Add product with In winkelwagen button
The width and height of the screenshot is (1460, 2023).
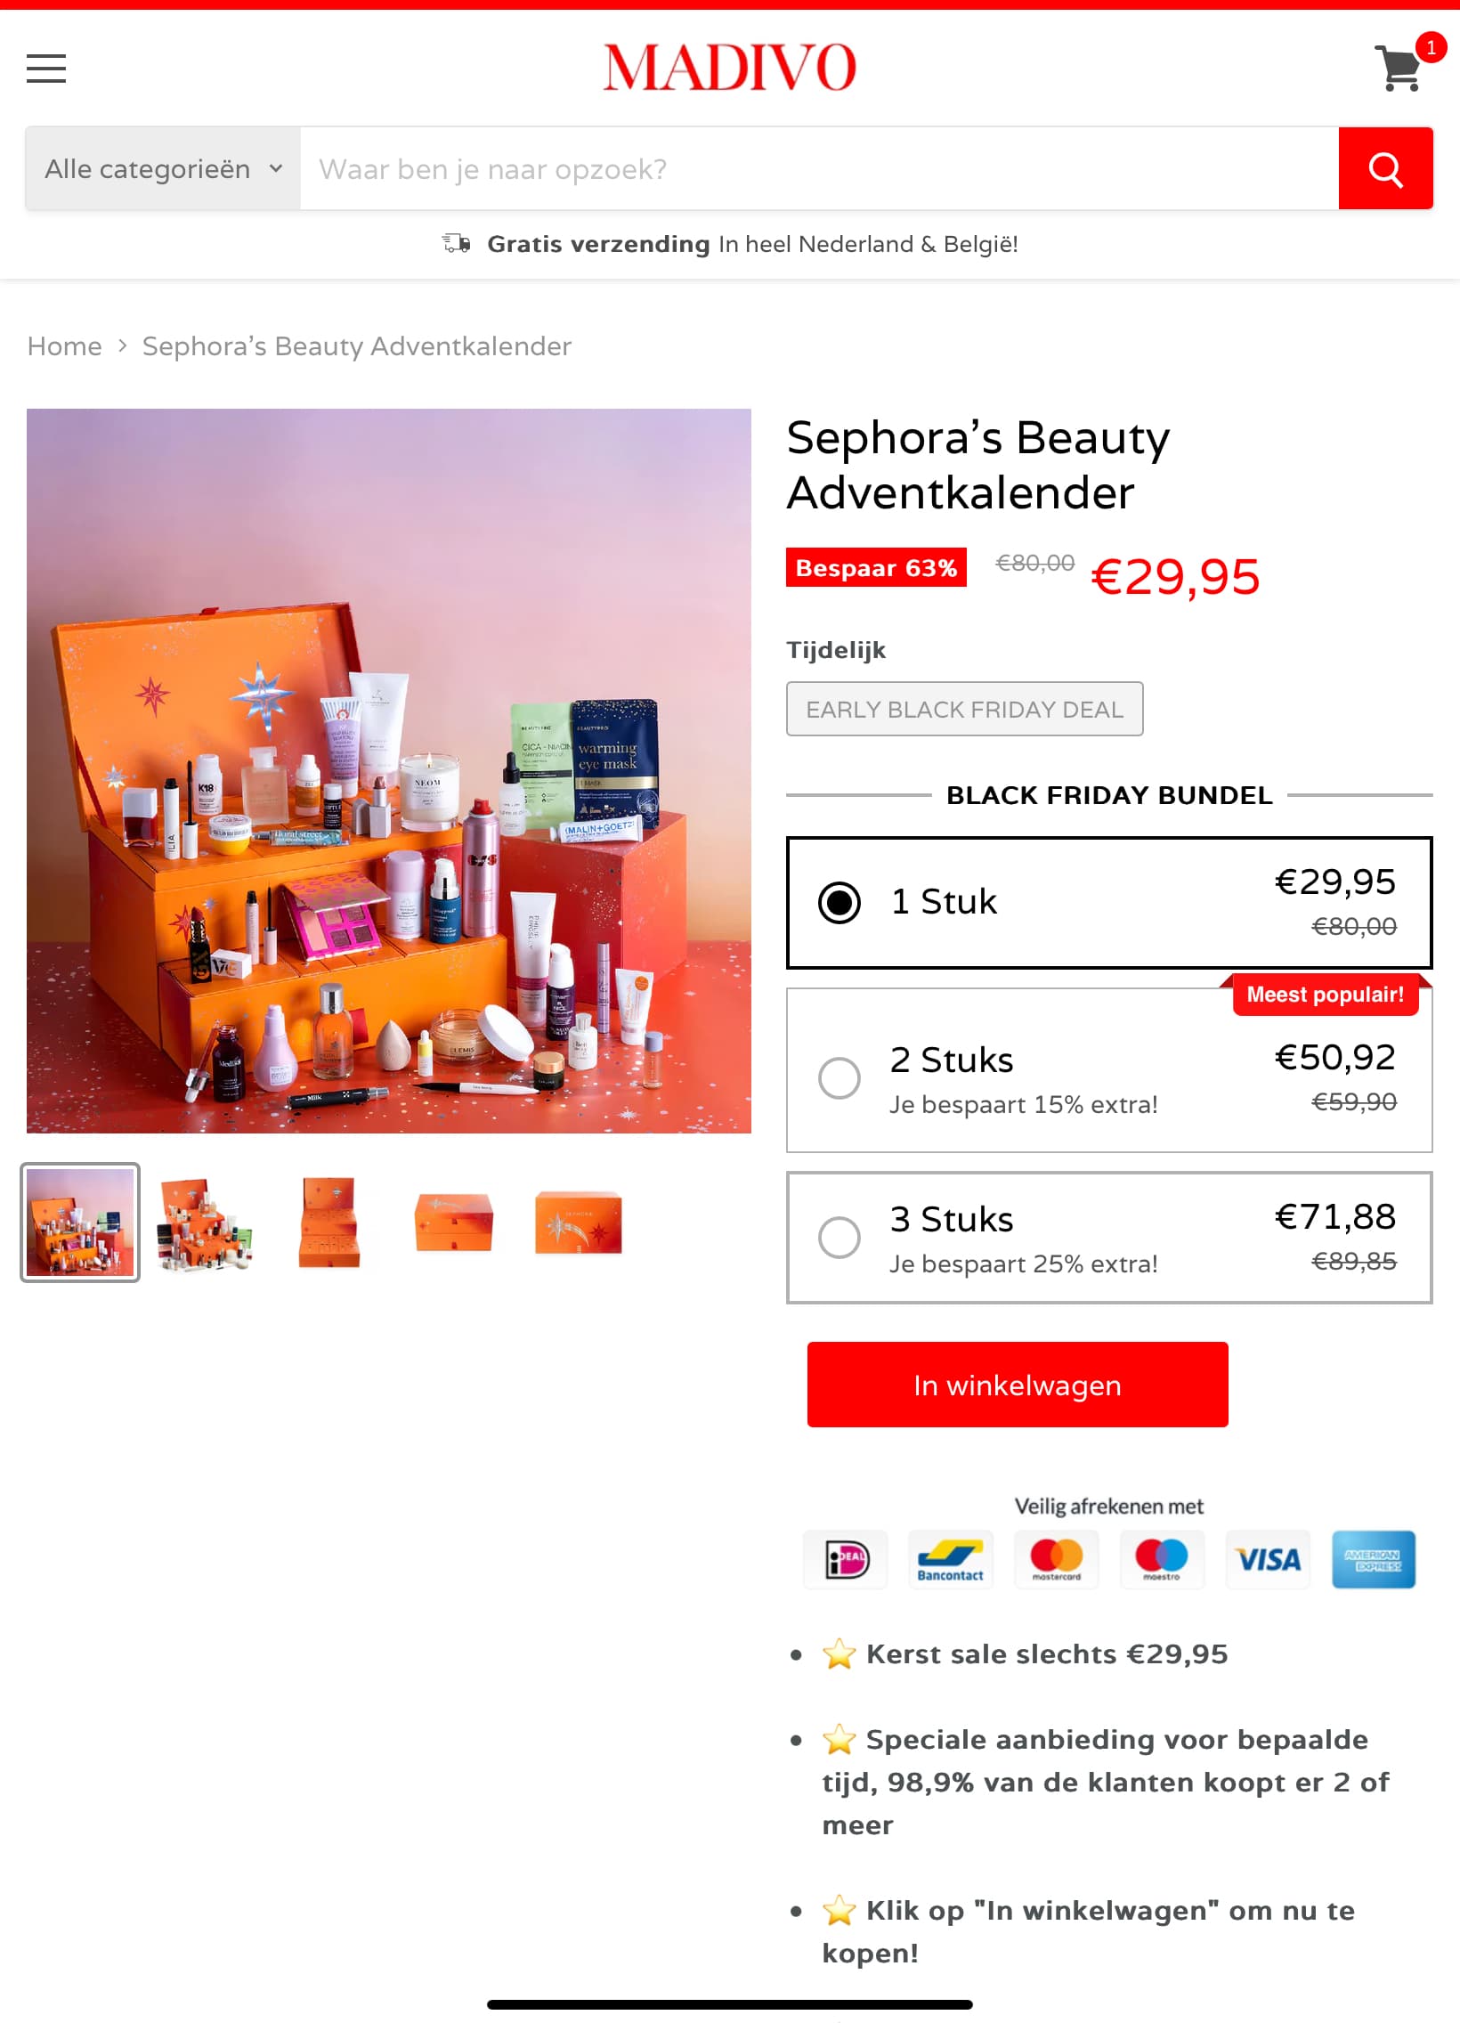[x=1018, y=1385]
